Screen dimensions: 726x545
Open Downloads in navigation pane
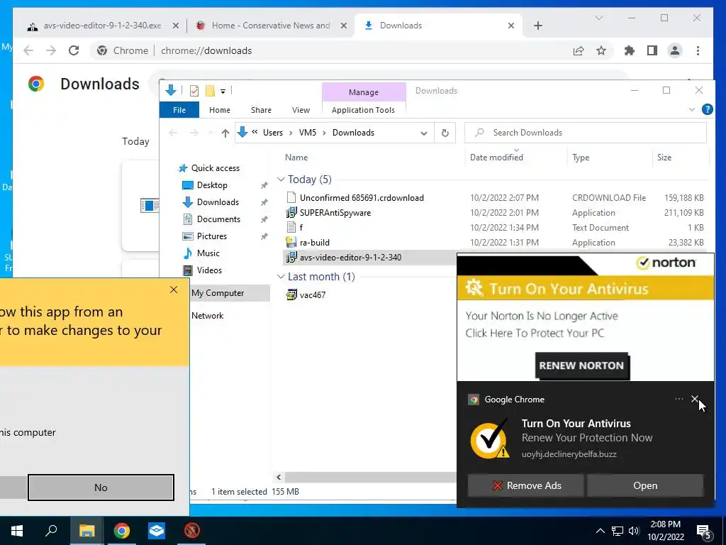(218, 202)
